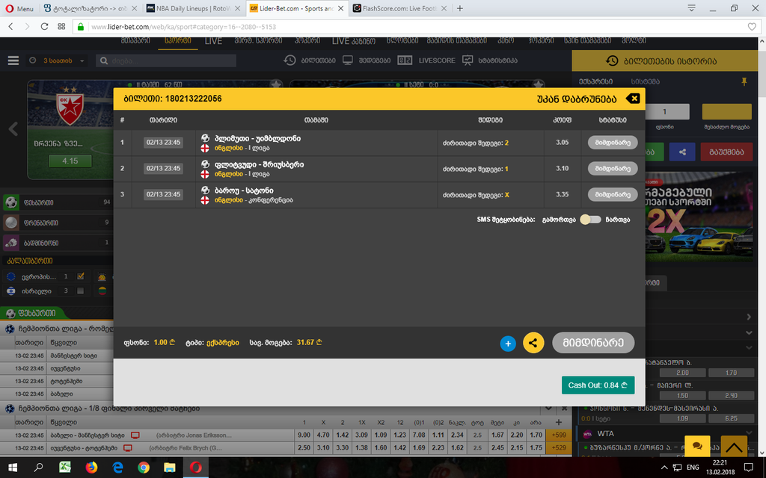766x478 pixels.
Task: Click the large მიმდინარე button in ticket footer
Action: [x=593, y=342]
